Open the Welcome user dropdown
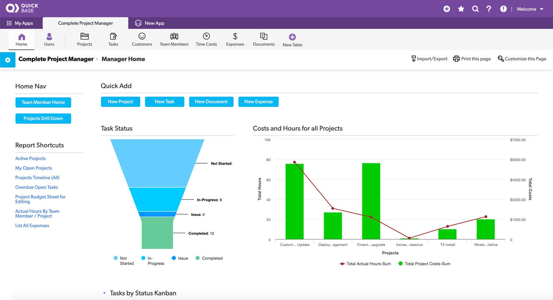 tap(530, 9)
